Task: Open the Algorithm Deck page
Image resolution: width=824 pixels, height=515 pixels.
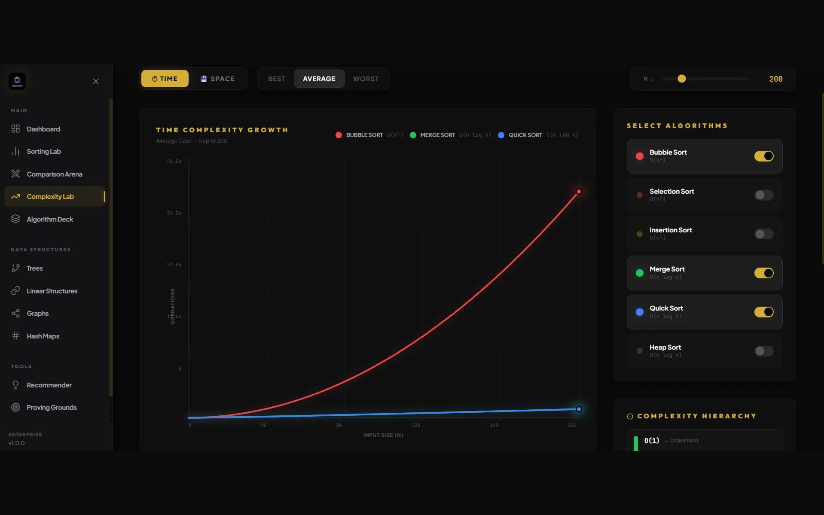Action: 55,219
